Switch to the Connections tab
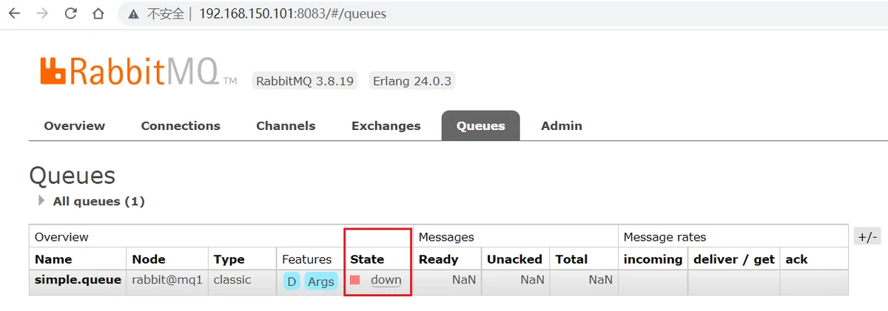Image resolution: width=888 pixels, height=311 pixels. point(181,126)
